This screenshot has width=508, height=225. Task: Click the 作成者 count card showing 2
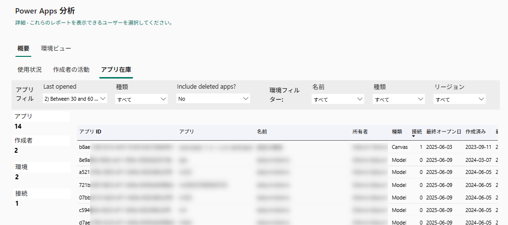tap(41, 146)
